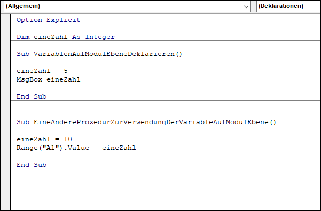Set breakpoint in margin beside Range line
Image resolution: width=321 pixels, height=211 pixels.
pyautogui.click(x=5, y=148)
